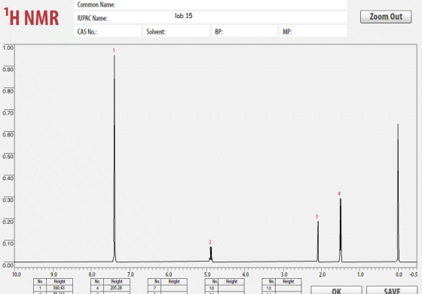Focus the Common Name field
This screenshot has width=422, height=294.
pyautogui.click(x=210, y=5)
